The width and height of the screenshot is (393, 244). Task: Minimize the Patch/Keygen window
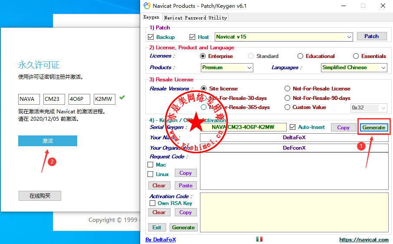[x=344, y=6]
